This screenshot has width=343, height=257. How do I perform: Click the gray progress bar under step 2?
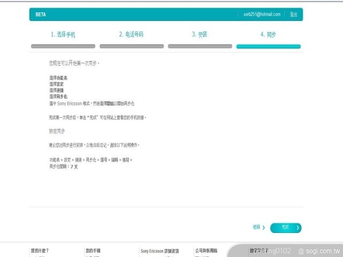(x=131, y=47)
